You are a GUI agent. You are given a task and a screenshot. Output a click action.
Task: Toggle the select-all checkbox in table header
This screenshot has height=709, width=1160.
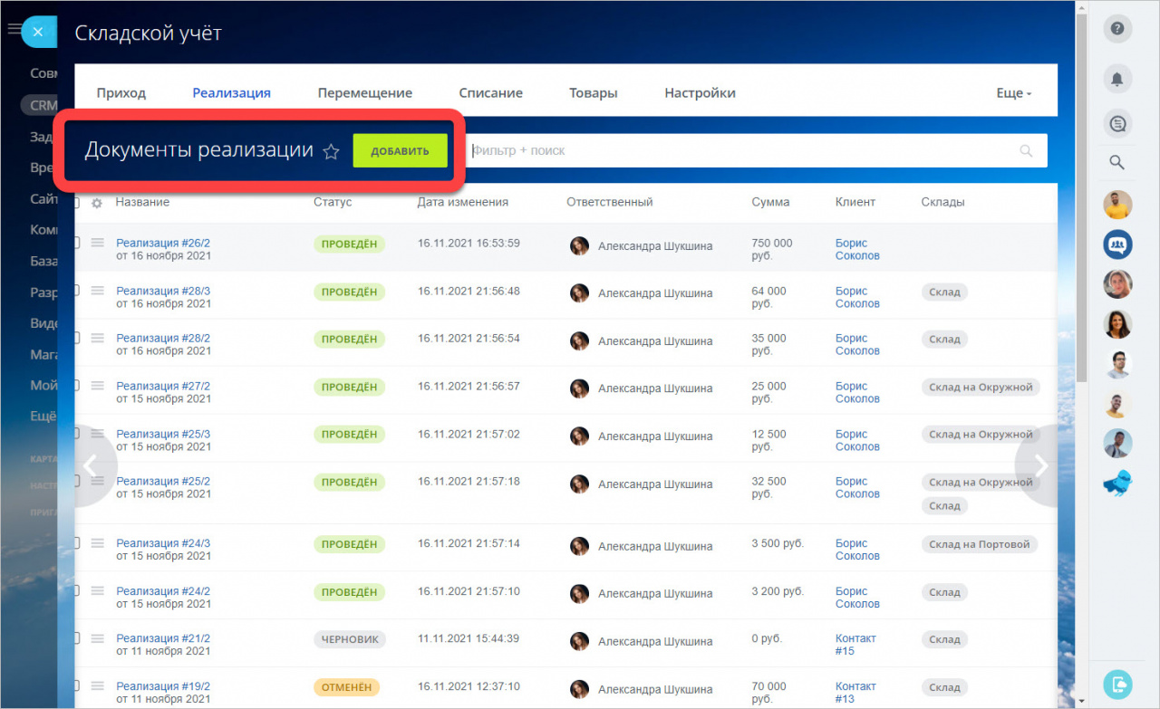tap(76, 203)
